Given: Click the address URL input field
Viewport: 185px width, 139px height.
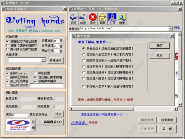Looking at the screenshot, I should tap(124, 28).
